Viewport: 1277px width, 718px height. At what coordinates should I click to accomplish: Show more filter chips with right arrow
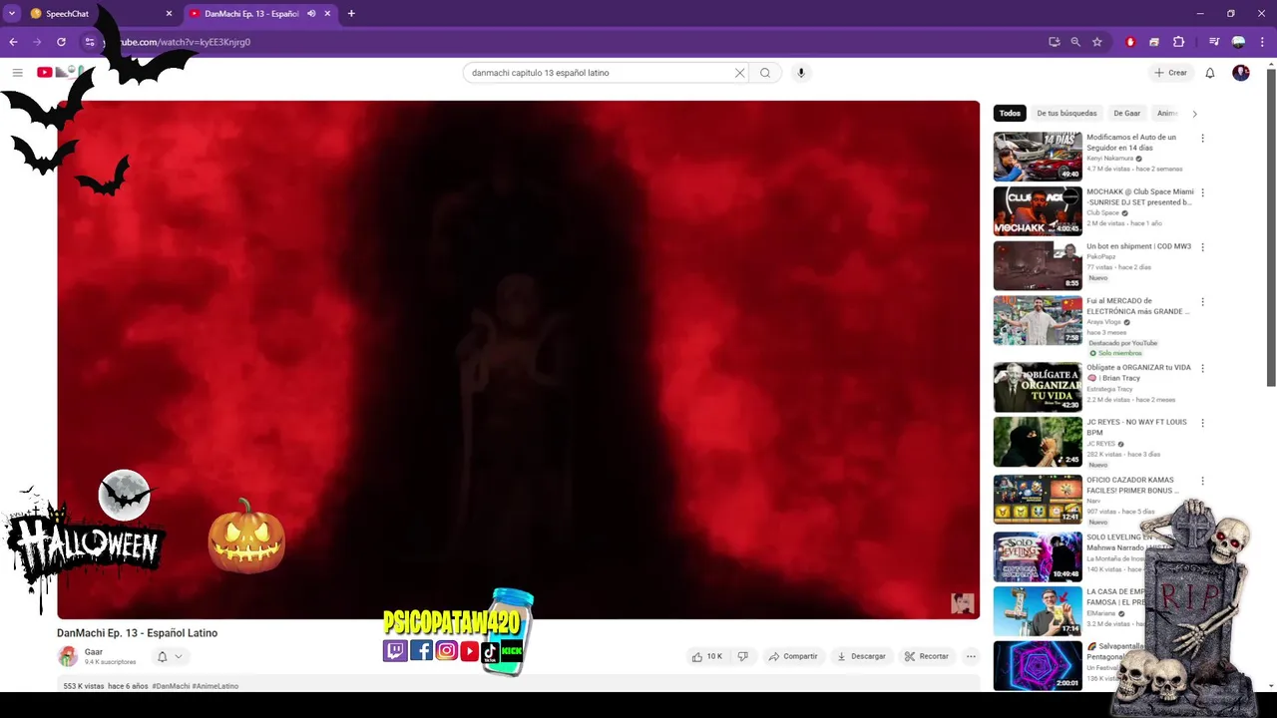pyautogui.click(x=1194, y=114)
